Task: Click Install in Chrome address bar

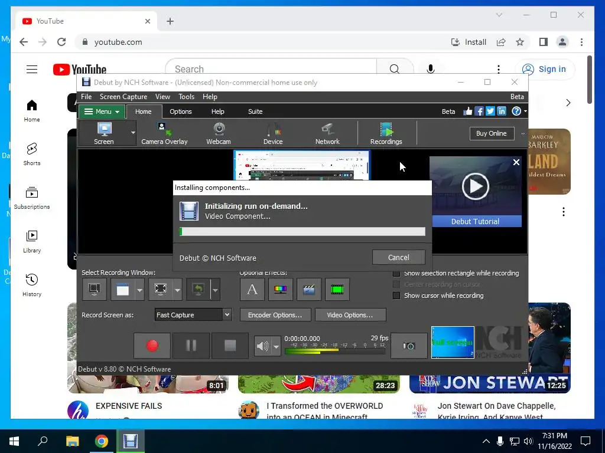Action: click(469, 42)
